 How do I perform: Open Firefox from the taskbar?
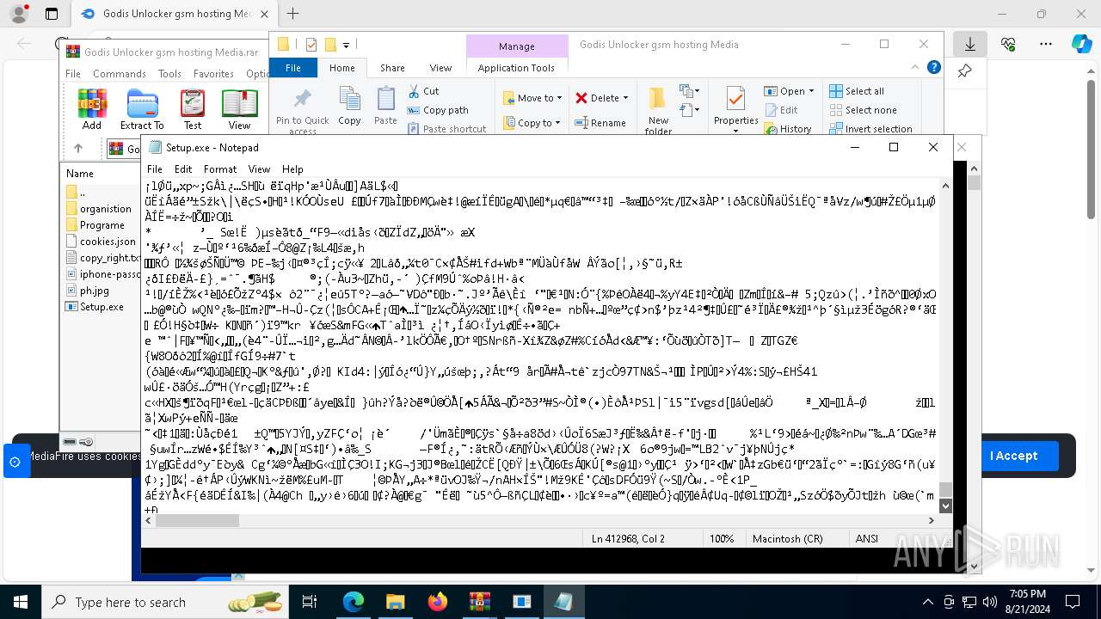pyautogui.click(x=438, y=602)
